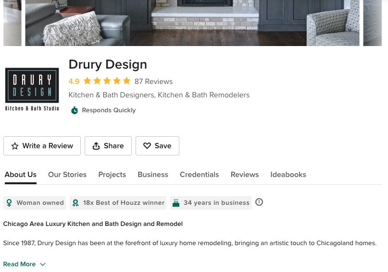
Task: Click the star icon in Write a Review
Action: tap(15, 146)
